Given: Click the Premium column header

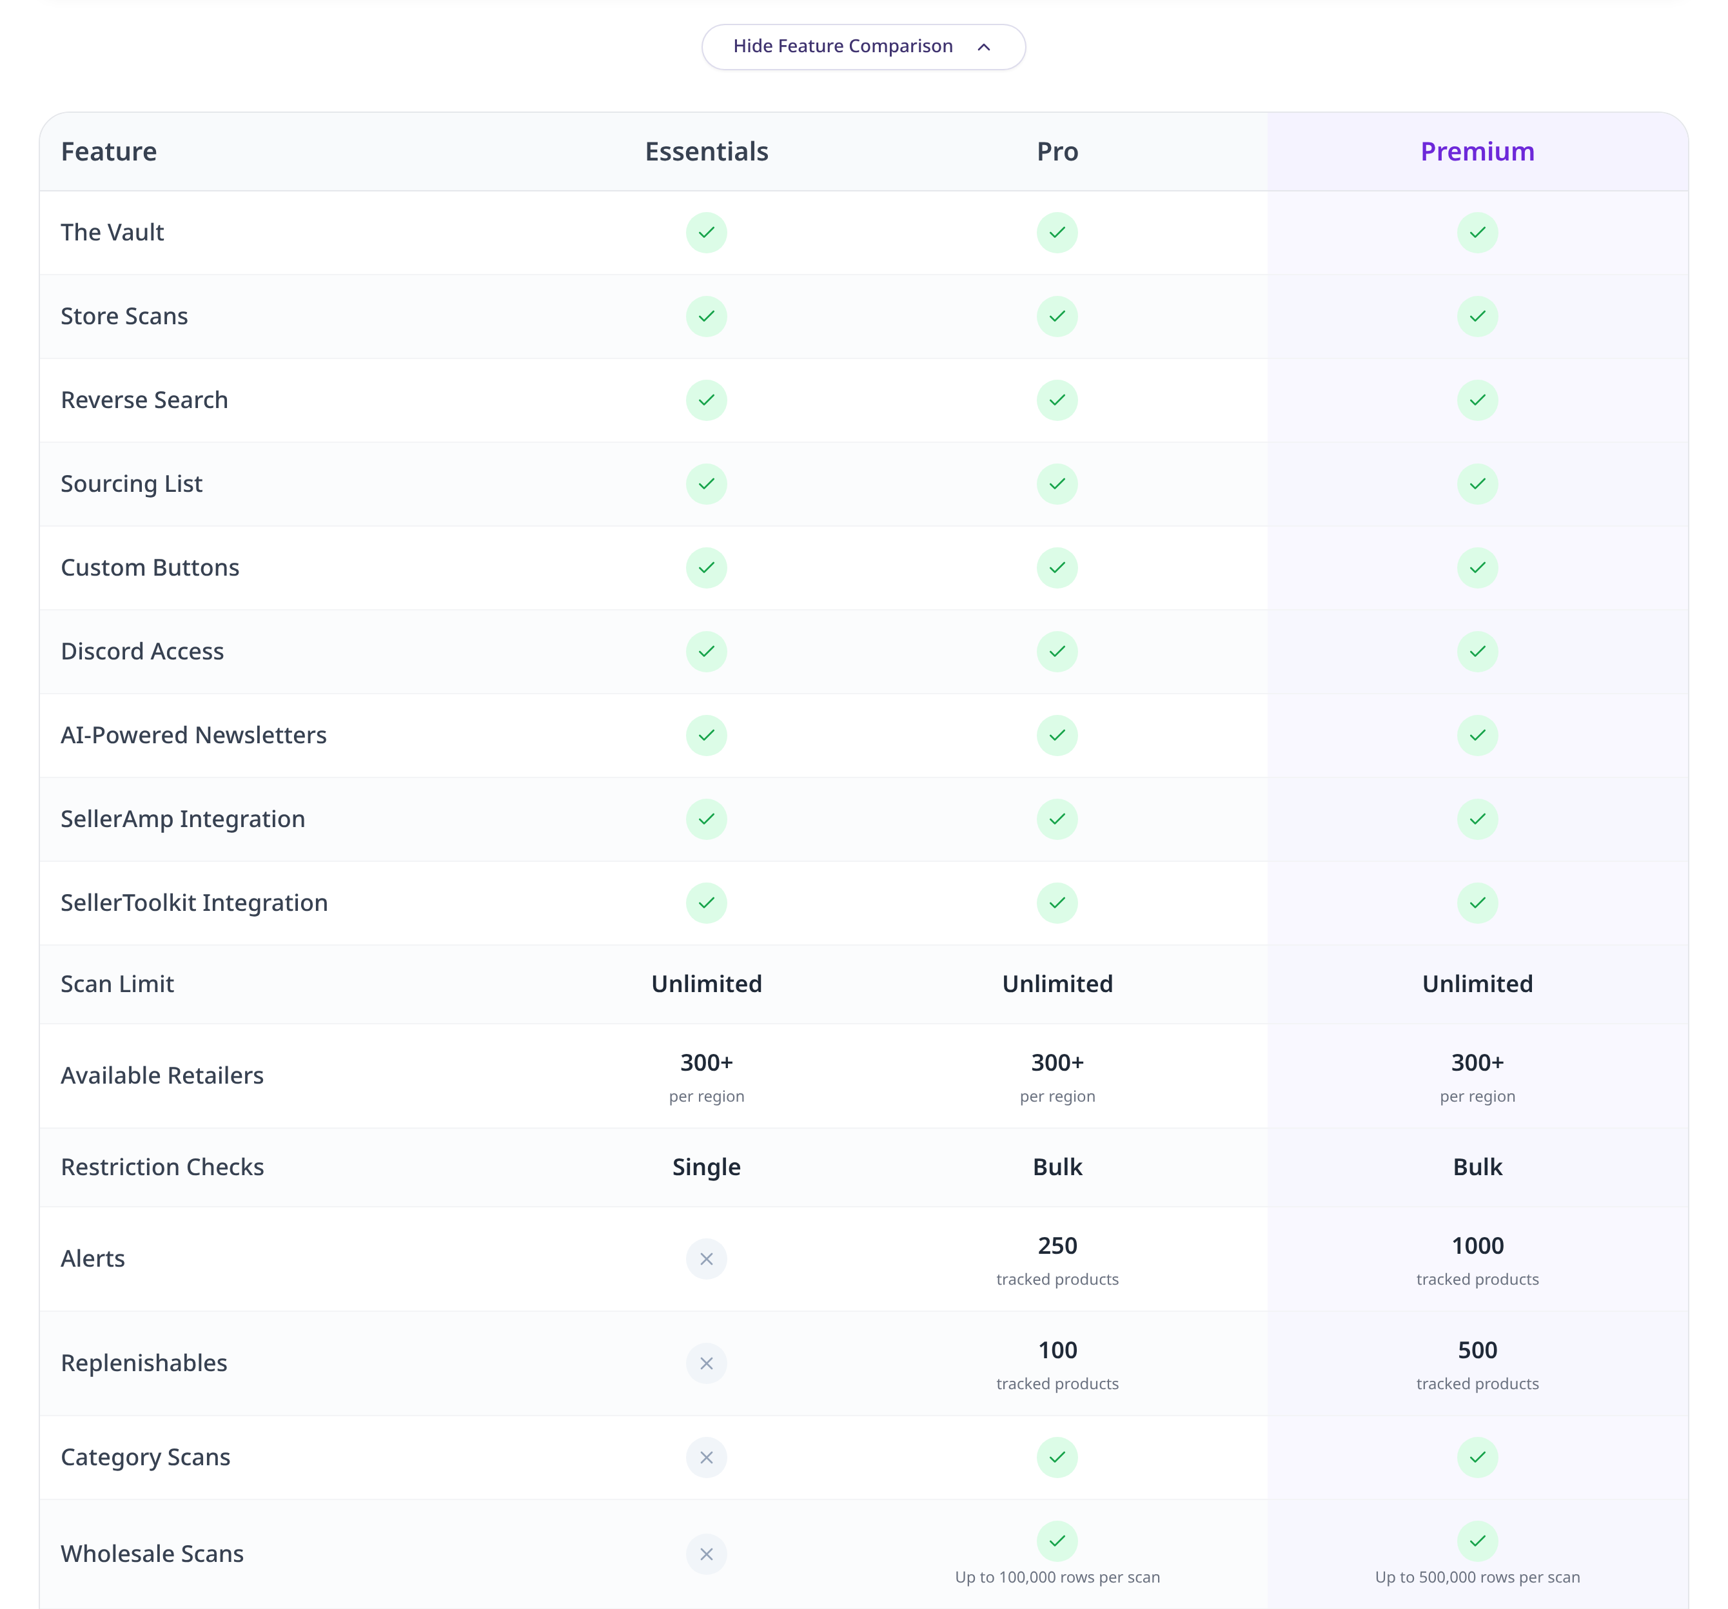Looking at the screenshot, I should 1478,152.
